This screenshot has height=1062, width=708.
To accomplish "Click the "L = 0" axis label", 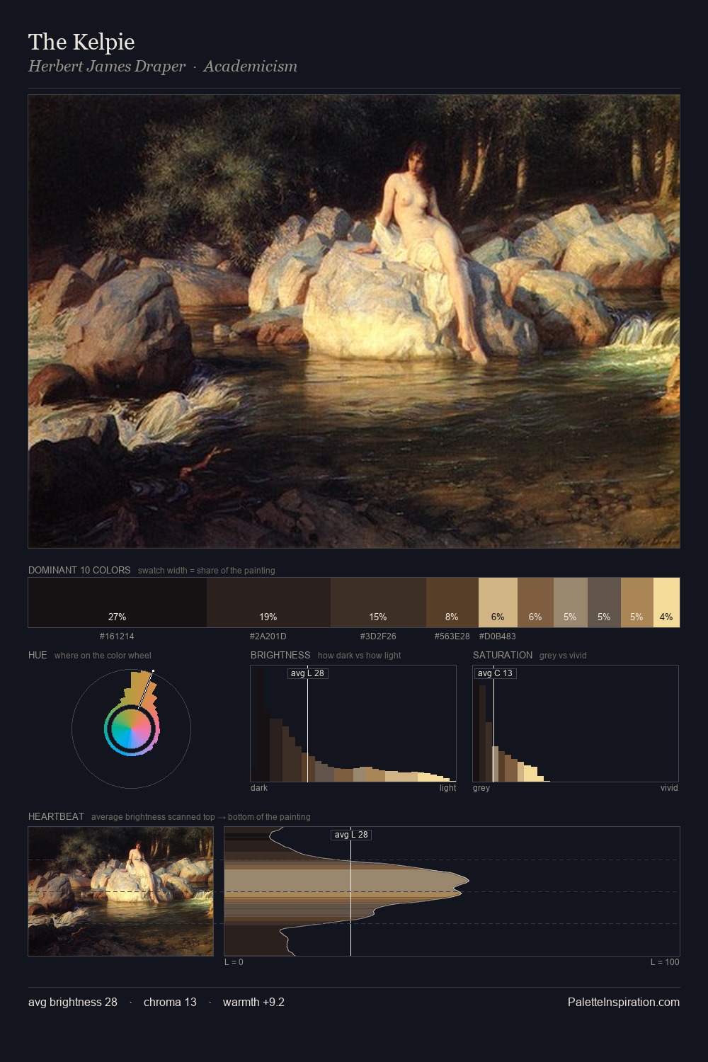I will [x=234, y=962].
